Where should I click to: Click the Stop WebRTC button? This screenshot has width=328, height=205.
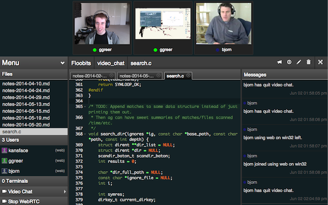(34, 201)
